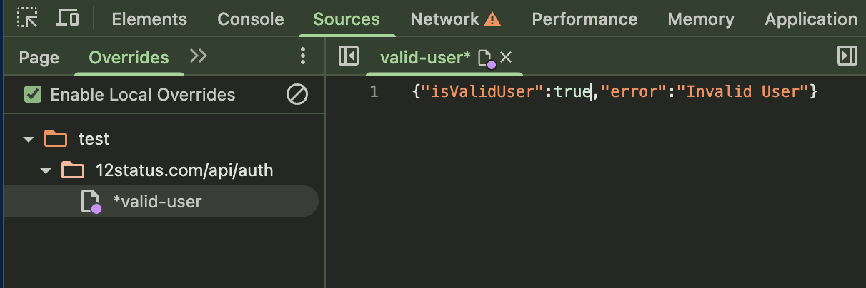Toggle the debugger sidebar on right
Viewport: 866px width, 288px height.
tap(847, 56)
